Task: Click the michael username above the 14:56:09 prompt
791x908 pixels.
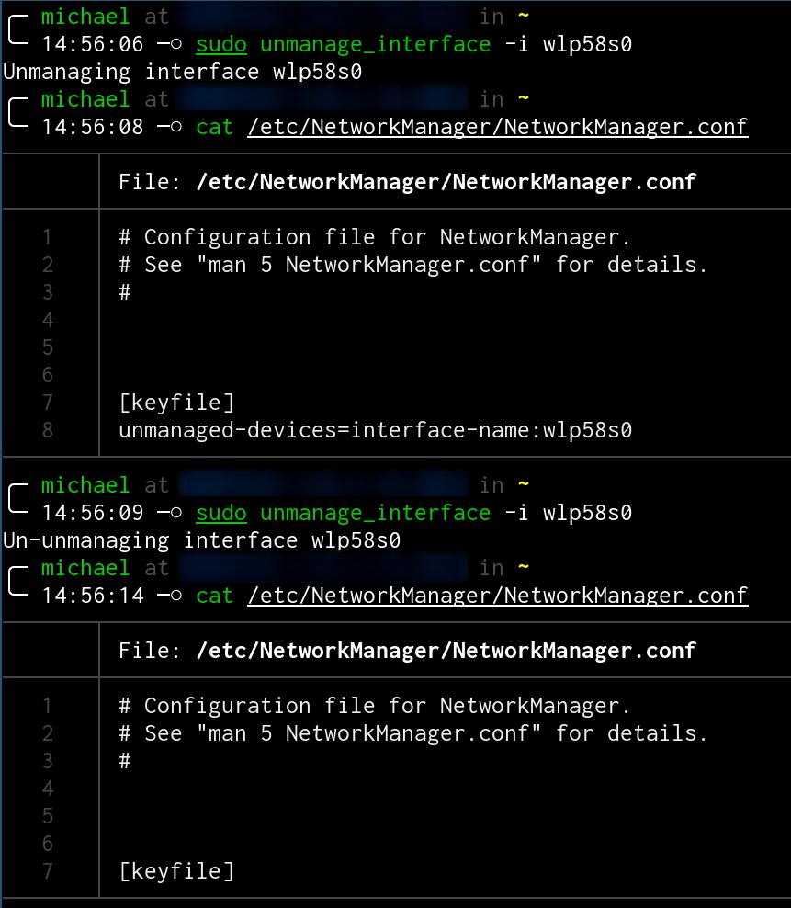Action: pyautogui.click(x=85, y=485)
